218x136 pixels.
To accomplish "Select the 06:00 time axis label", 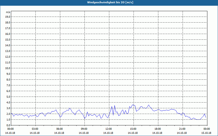I will pos(60,129).
